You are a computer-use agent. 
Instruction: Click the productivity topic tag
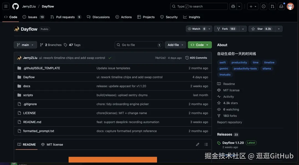pos(239,62)
